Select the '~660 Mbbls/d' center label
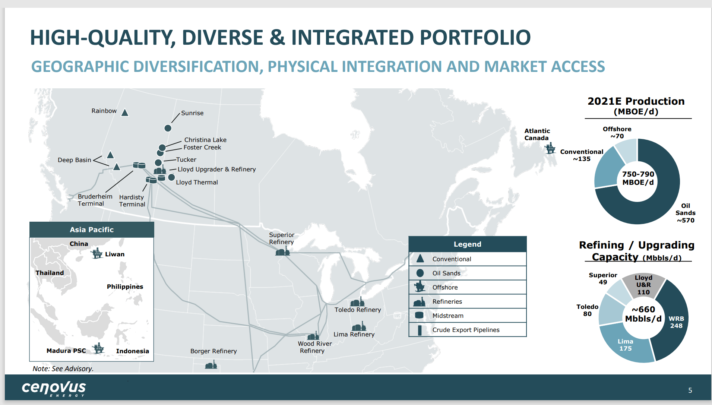The image size is (712, 405). (x=643, y=314)
